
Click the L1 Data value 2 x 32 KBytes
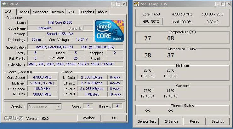(x=92, y=77)
